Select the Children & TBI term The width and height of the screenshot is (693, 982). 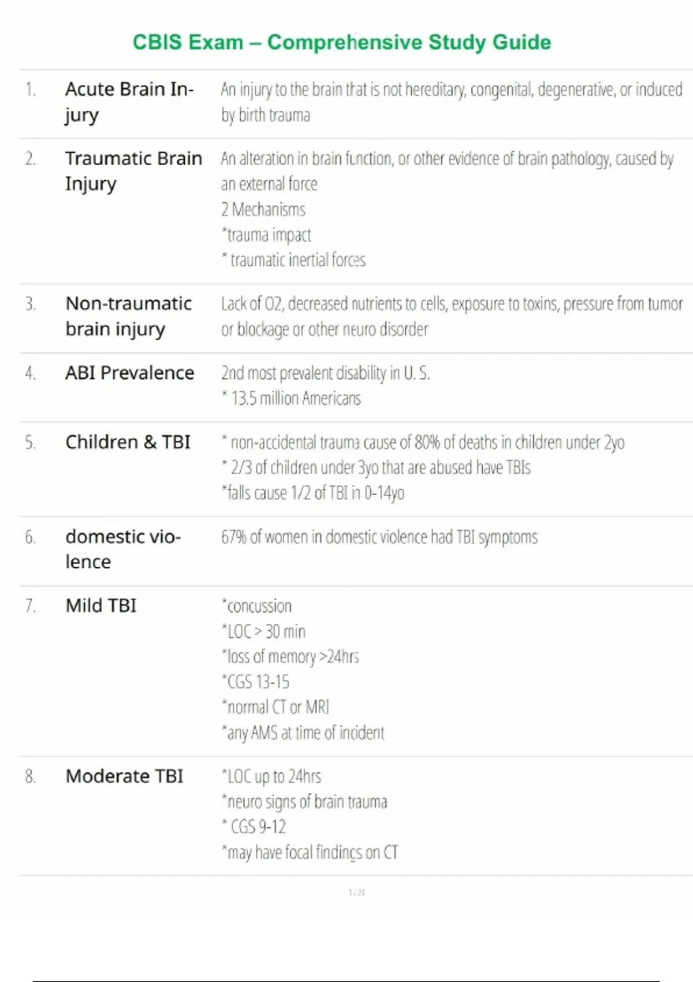click(128, 442)
